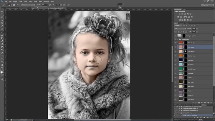Select the Hand tool
This screenshot has height=121, width=215.
tap(2, 65)
